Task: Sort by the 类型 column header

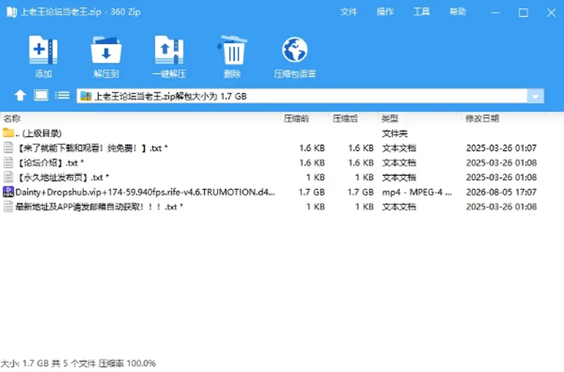Action: 390,118
